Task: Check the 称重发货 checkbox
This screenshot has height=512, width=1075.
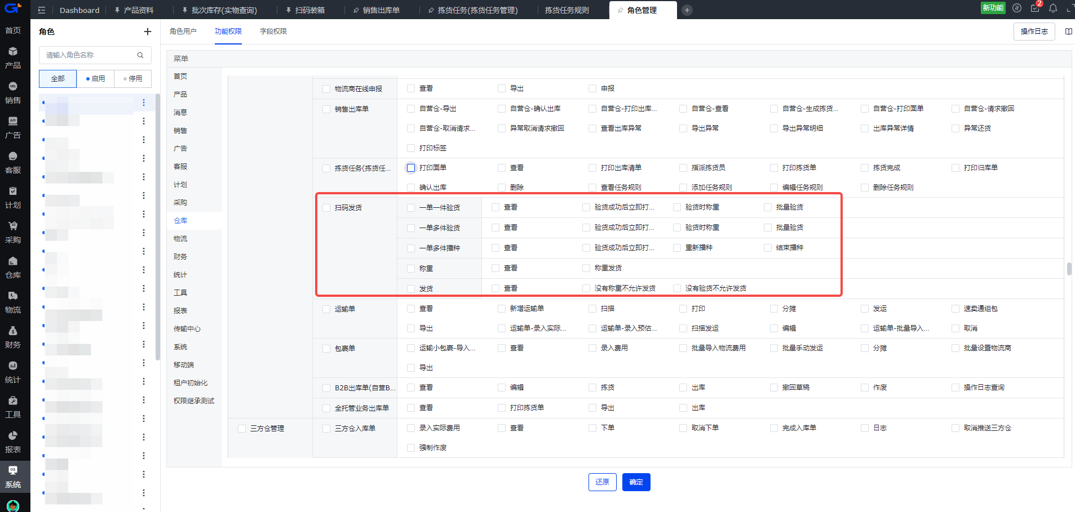Action: pos(586,268)
